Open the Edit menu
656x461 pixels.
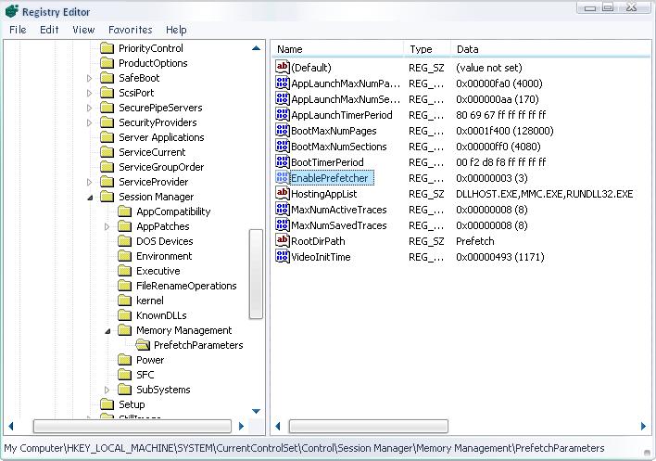click(x=49, y=30)
